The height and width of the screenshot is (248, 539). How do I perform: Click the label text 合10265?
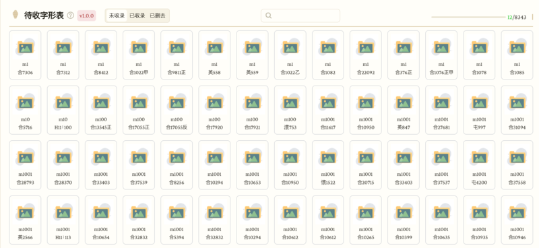365,237
